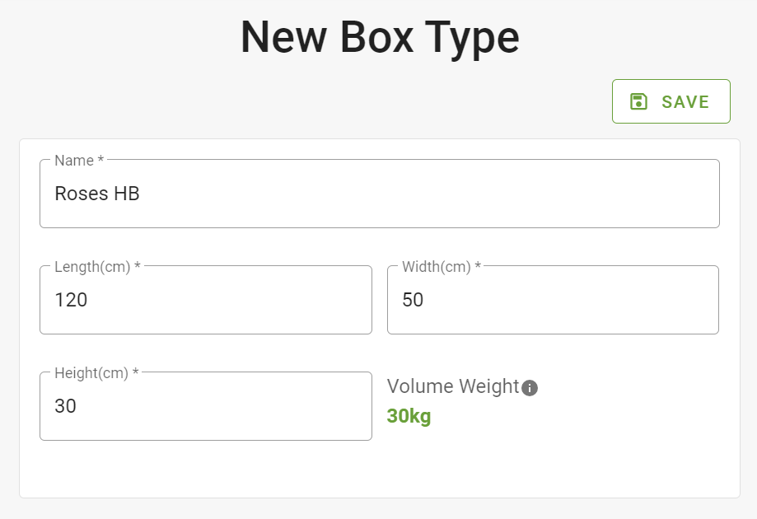
Task: Click the width value 50
Action: click(413, 300)
